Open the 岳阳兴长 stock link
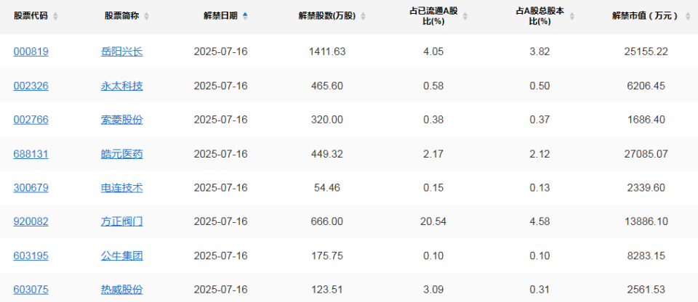Screen dimensions: 698x302 [x=122, y=52]
